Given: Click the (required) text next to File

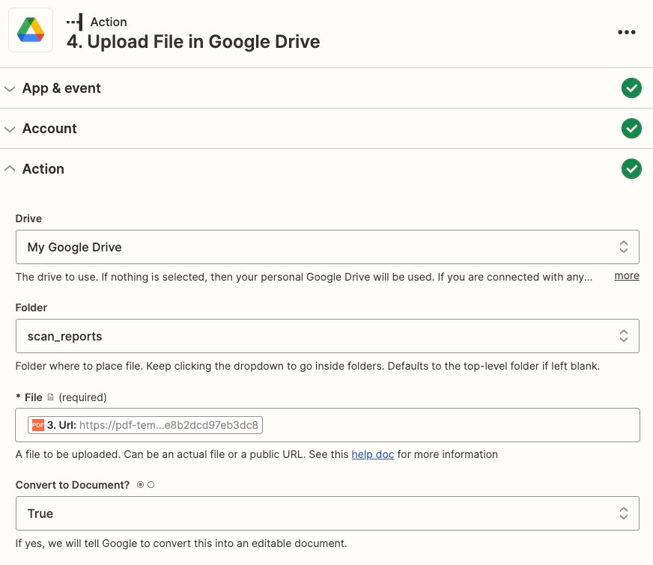Looking at the screenshot, I should tap(82, 397).
